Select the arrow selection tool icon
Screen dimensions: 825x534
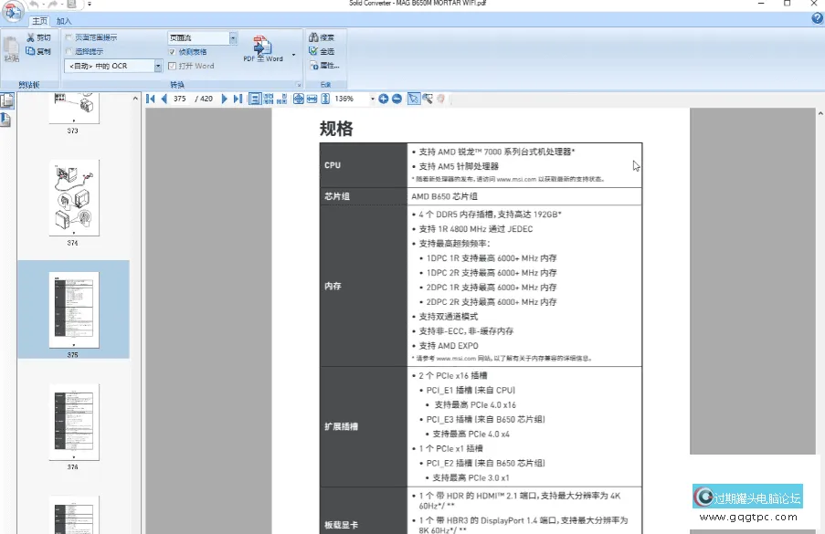[413, 99]
